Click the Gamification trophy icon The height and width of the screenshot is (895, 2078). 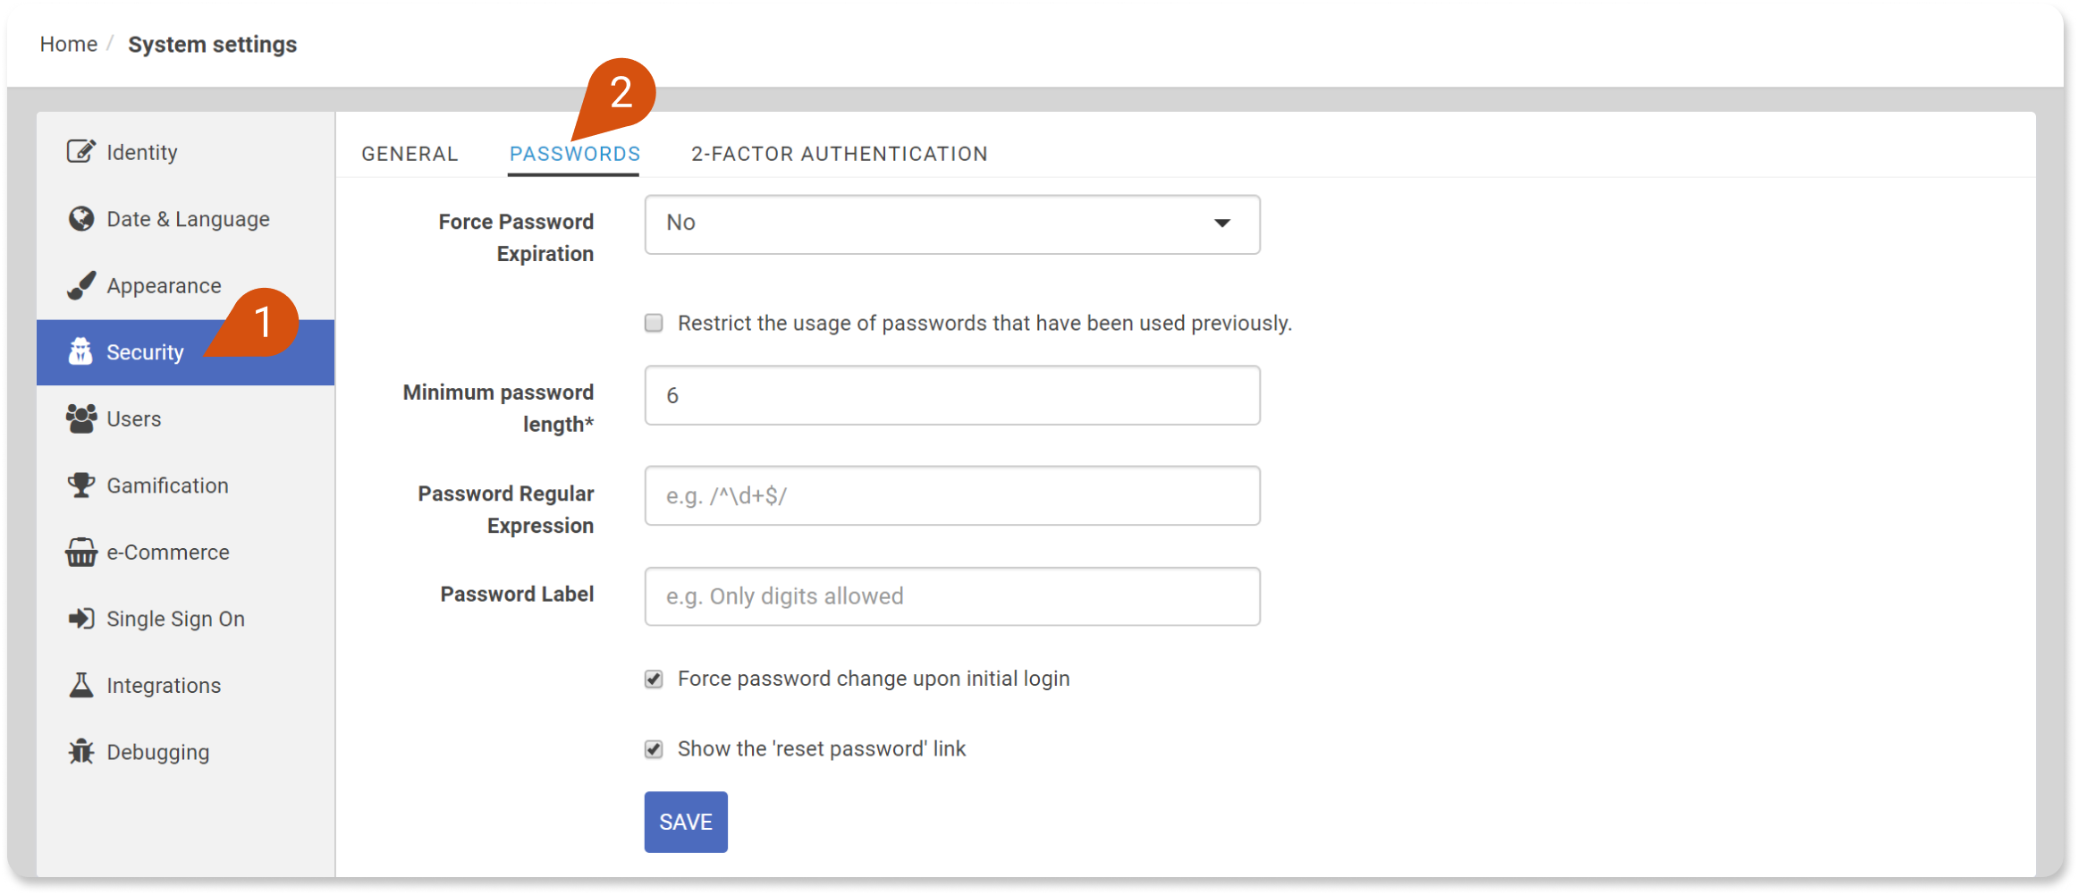(80, 485)
